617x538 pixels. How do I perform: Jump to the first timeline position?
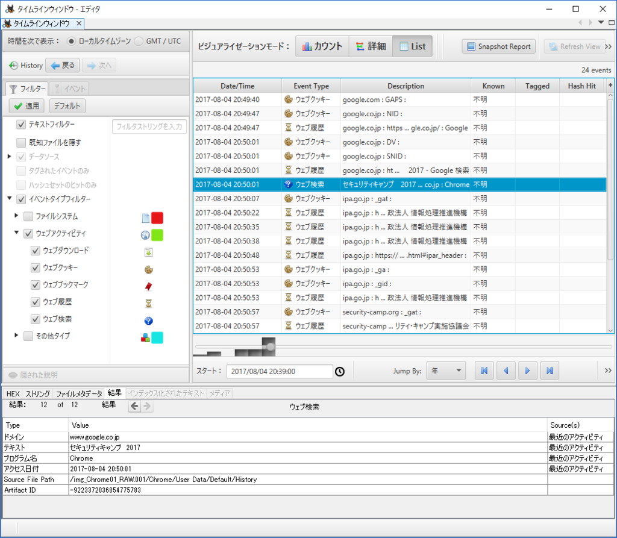pos(484,371)
